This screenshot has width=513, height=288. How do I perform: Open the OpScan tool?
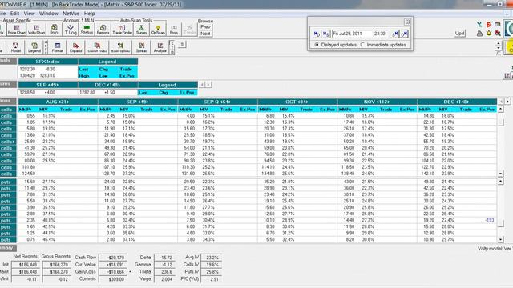[158, 30]
